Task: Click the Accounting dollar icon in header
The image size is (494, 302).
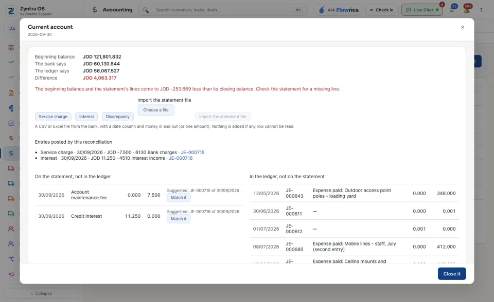Action: point(95,10)
